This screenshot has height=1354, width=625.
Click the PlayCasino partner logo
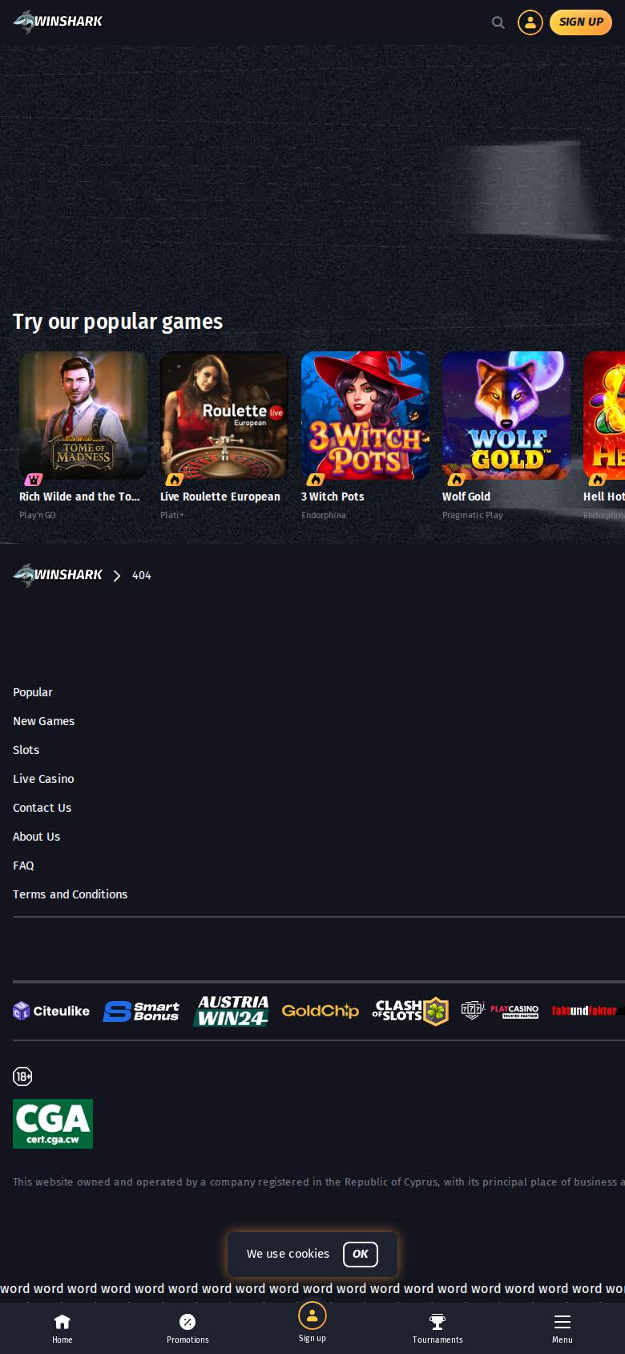(x=500, y=1011)
